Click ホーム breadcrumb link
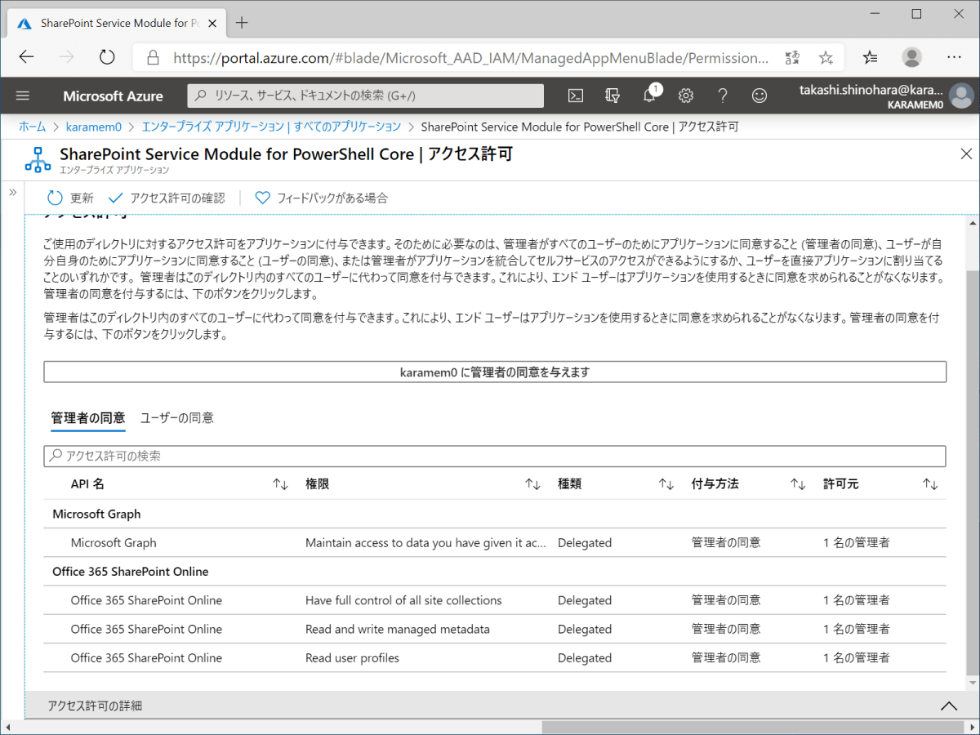This screenshot has height=735, width=980. tap(33, 127)
